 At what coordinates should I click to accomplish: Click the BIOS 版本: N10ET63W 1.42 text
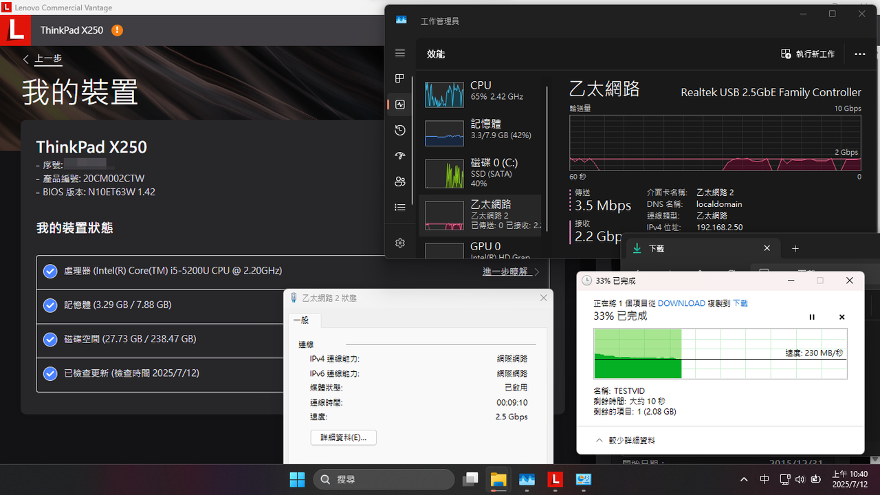pos(96,192)
